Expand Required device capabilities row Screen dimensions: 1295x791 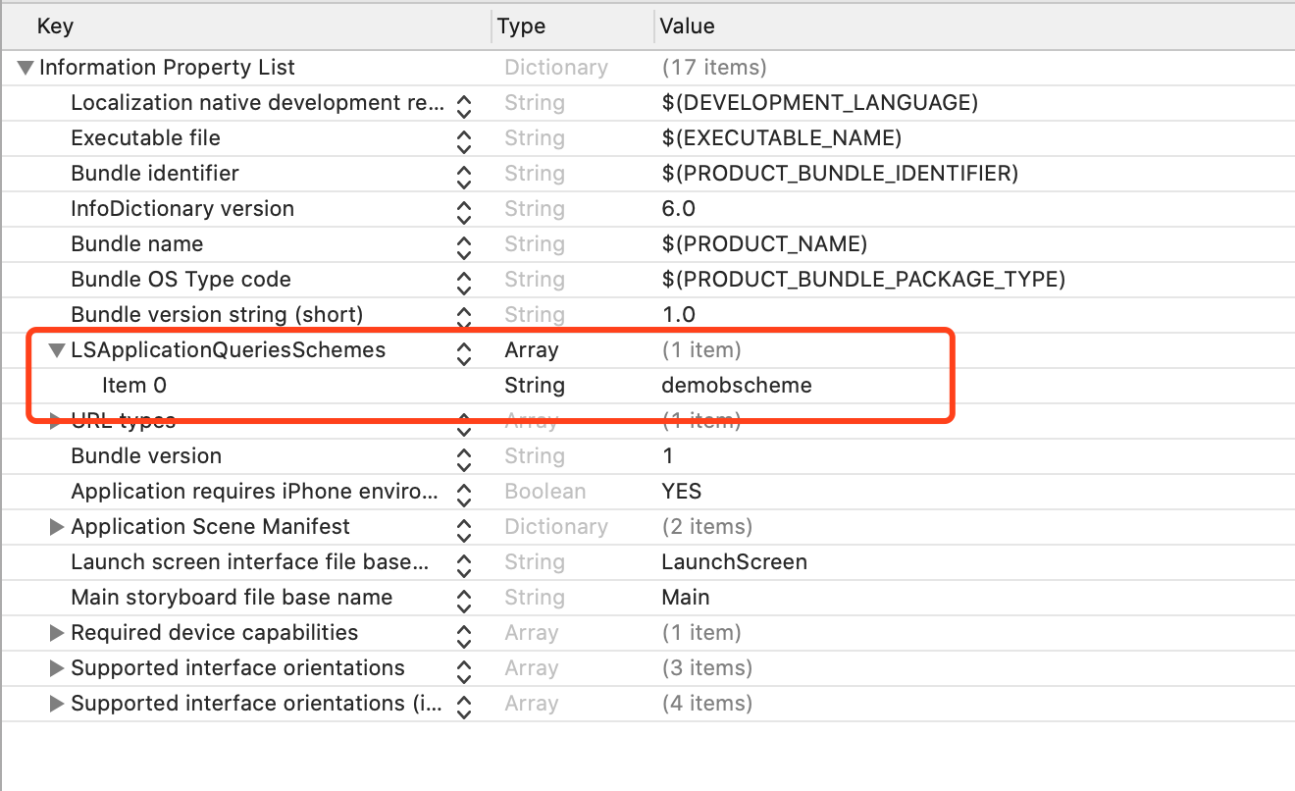(57, 633)
